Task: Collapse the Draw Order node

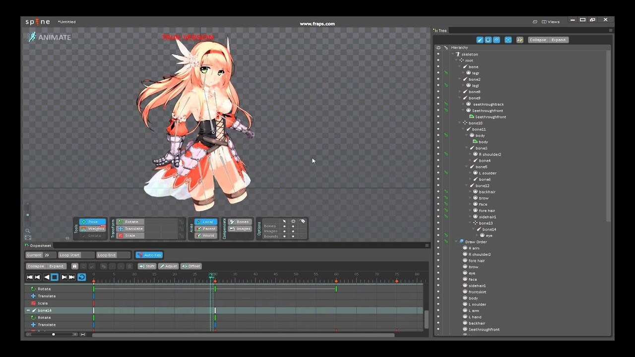Action: point(456,242)
